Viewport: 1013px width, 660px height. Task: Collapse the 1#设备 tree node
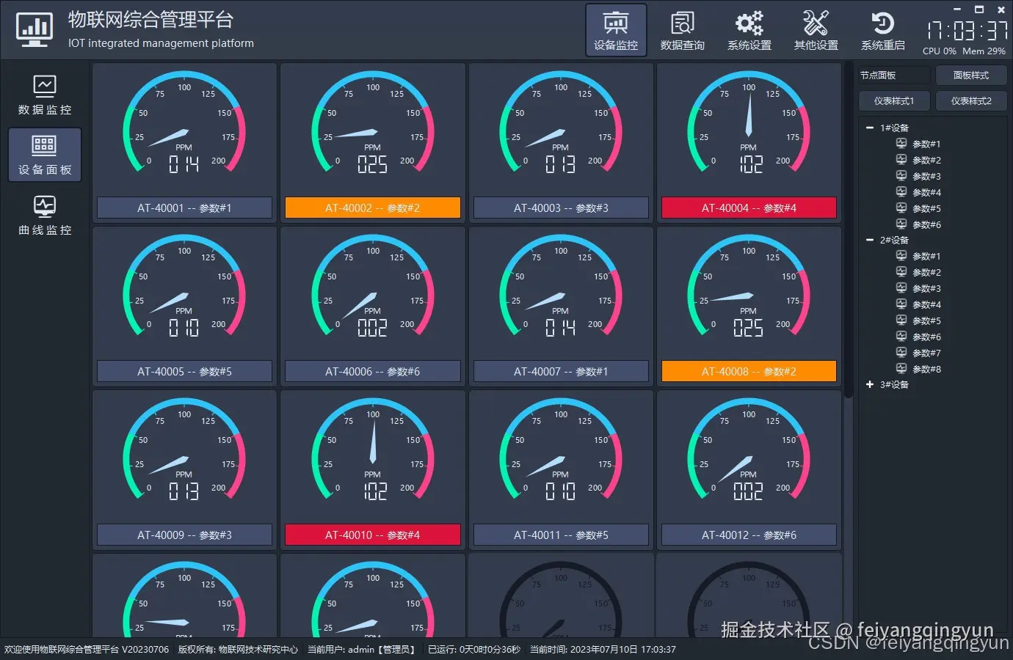(870, 128)
